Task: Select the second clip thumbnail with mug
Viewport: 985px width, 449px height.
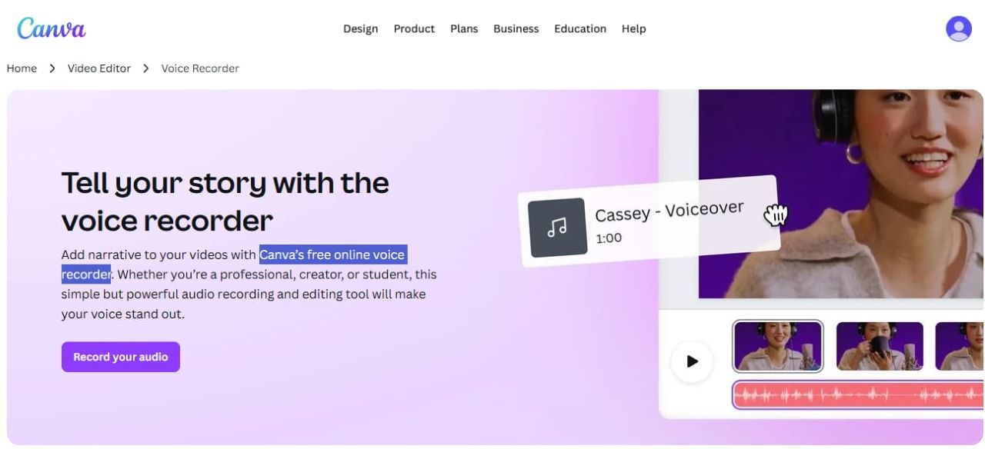Action: pos(879,346)
